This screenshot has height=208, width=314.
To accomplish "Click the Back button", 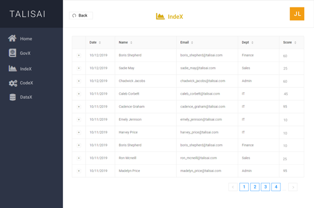I will tap(81, 15).
